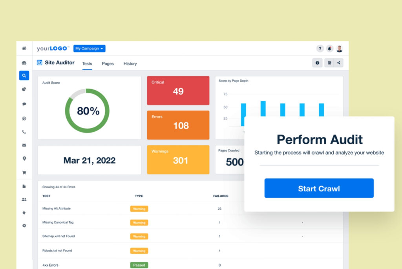View notifications via the bell icon

[x=330, y=49]
